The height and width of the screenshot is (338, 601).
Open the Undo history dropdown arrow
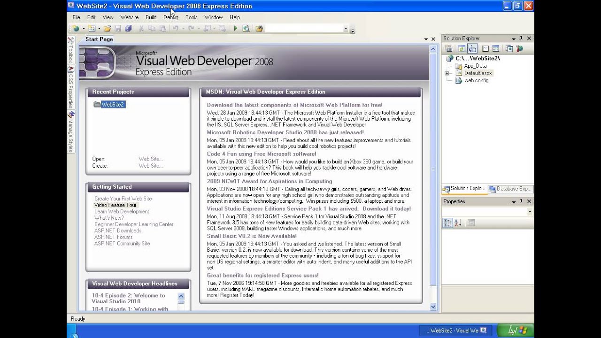tap(183, 29)
